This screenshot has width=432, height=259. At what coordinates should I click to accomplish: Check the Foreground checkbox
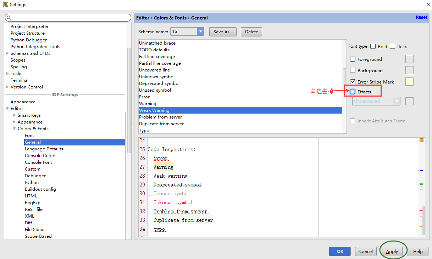(353, 59)
